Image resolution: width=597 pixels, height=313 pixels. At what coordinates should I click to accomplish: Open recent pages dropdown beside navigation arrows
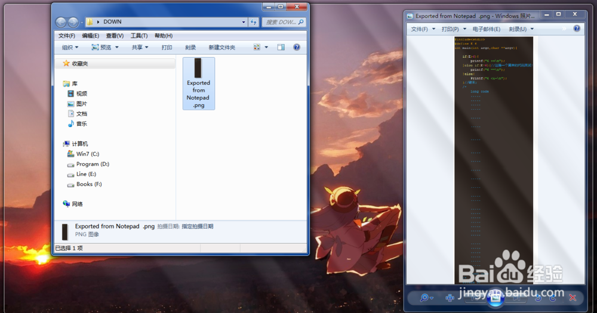click(81, 23)
